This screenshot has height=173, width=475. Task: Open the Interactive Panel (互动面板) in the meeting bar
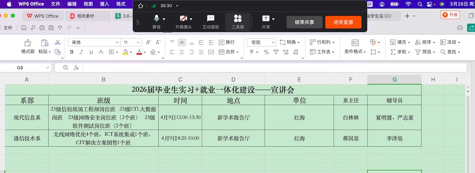(211, 22)
